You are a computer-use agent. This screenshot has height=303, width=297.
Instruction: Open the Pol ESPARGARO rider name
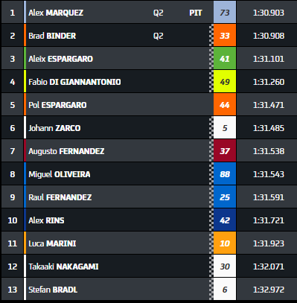pyautogui.click(x=57, y=105)
